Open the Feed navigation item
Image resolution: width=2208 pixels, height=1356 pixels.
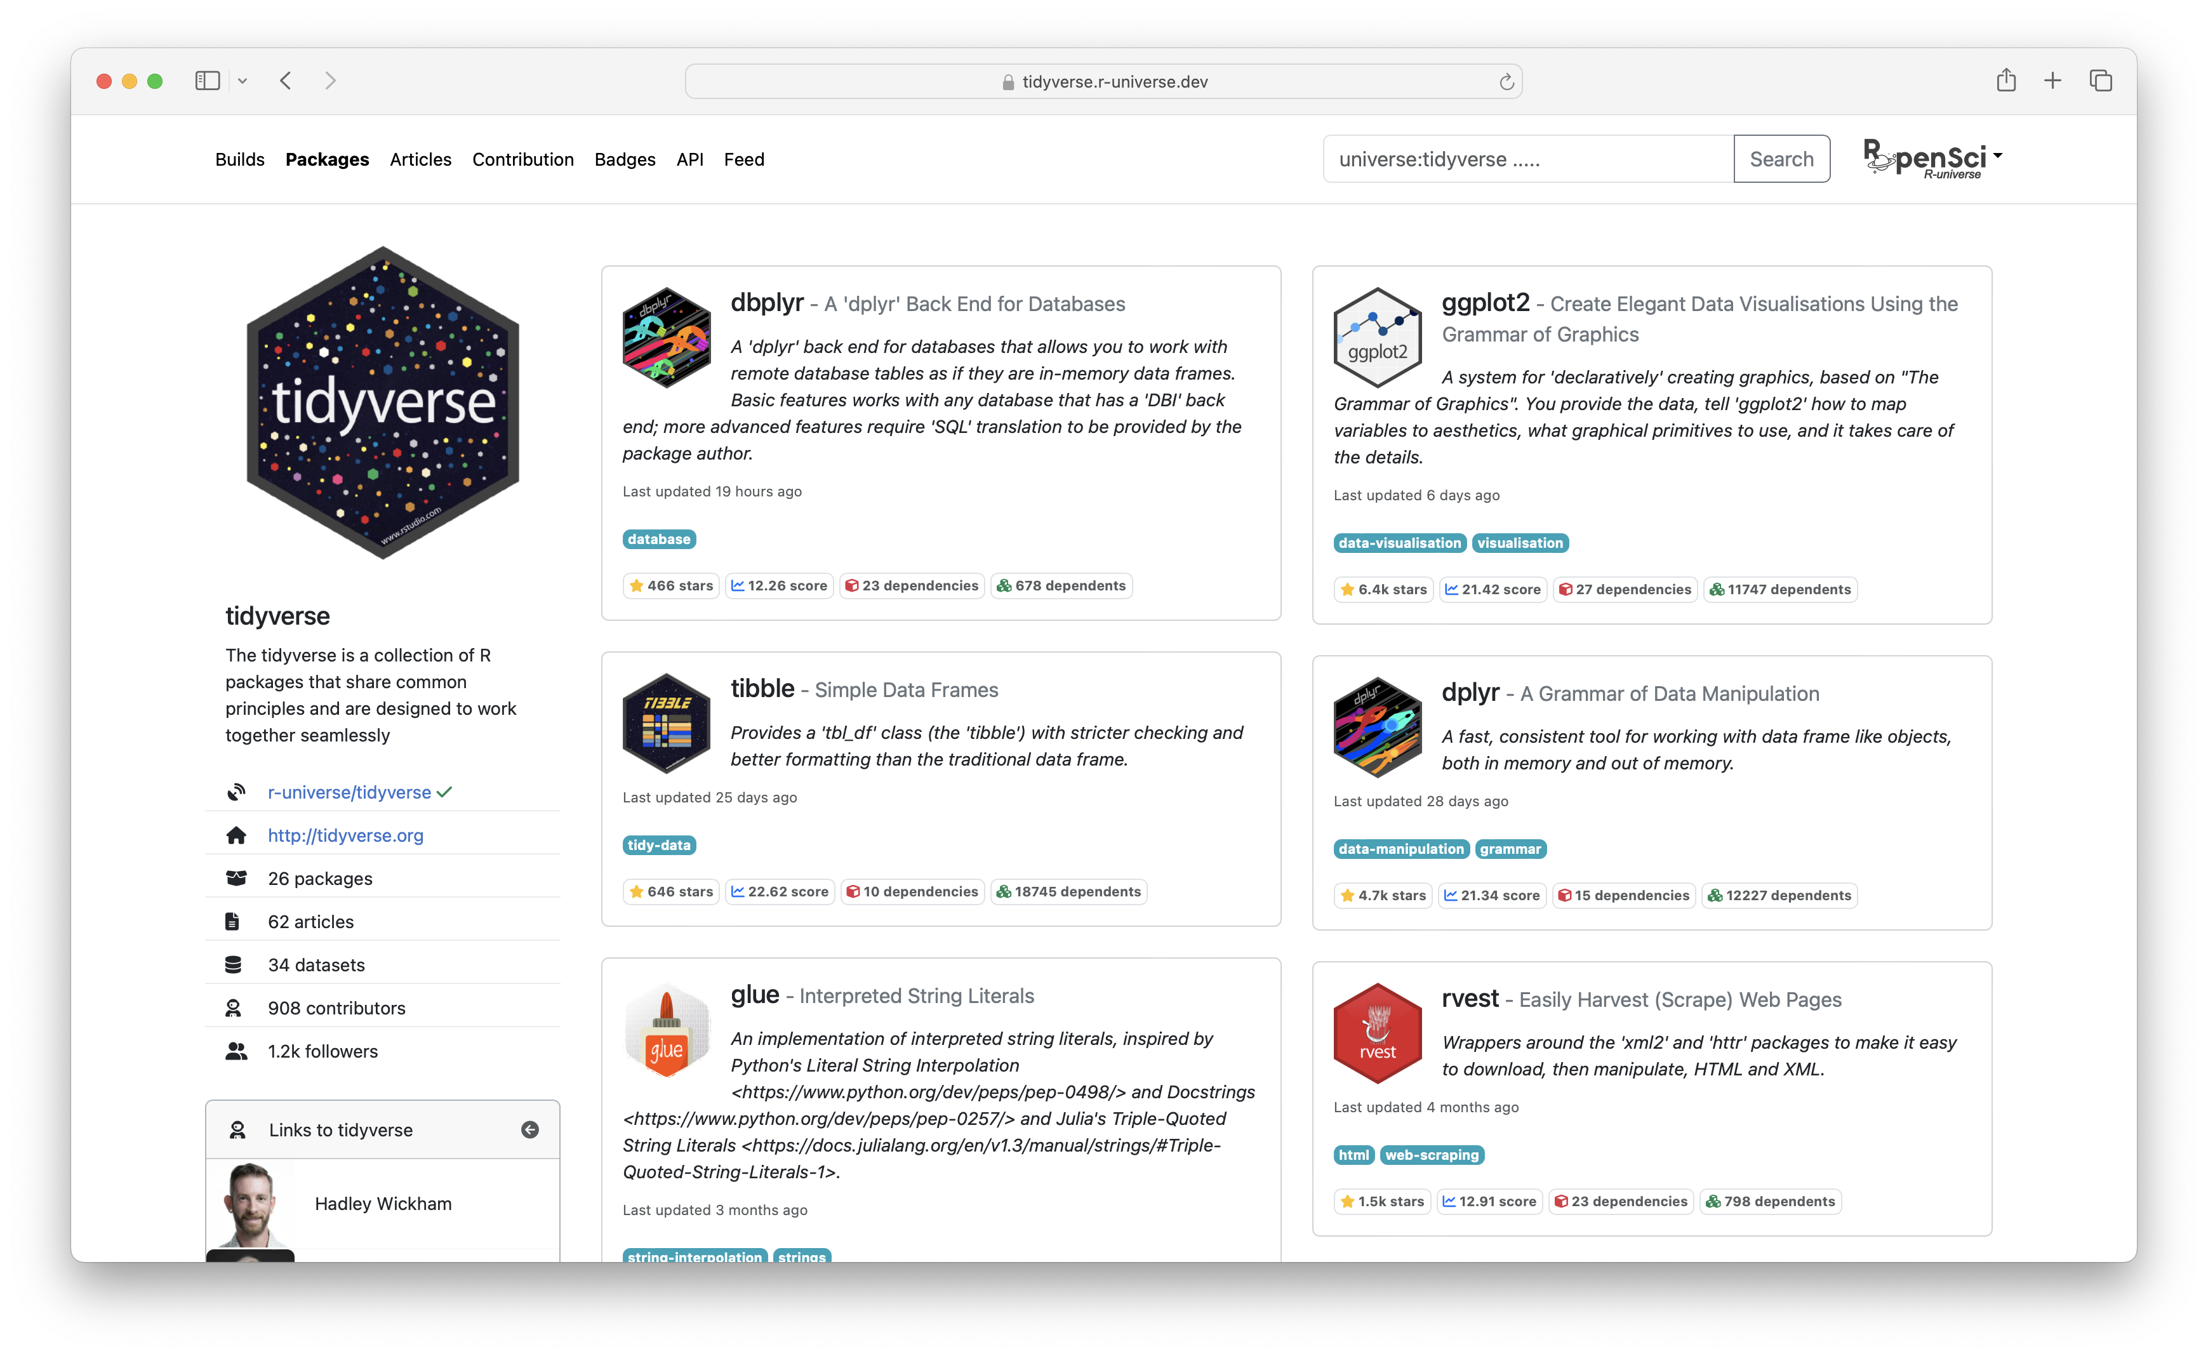coord(745,159)
